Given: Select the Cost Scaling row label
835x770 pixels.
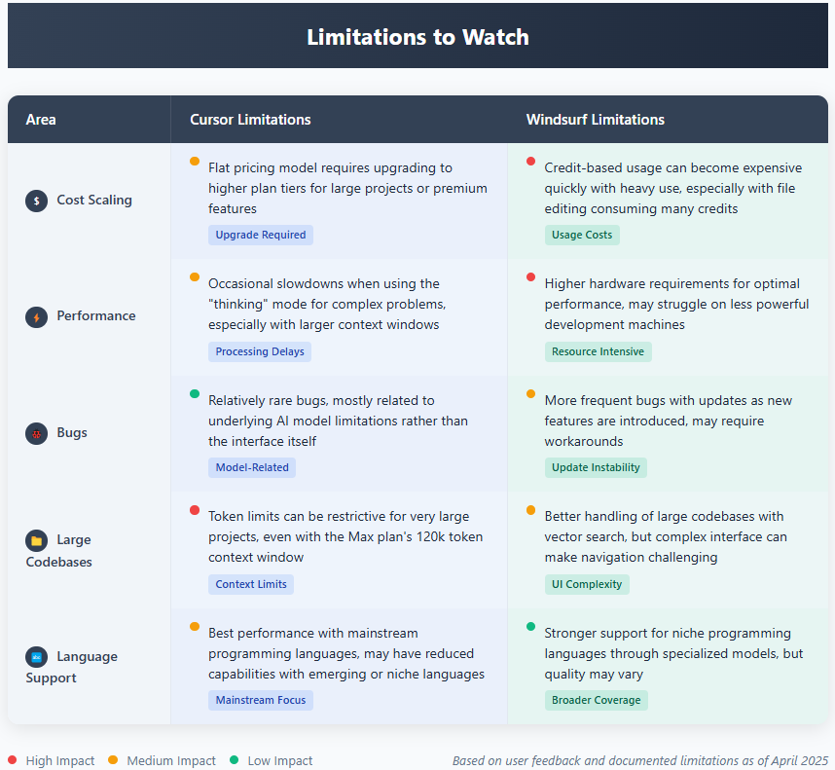Looking at the screenshot, I should (x=94, y=201).
